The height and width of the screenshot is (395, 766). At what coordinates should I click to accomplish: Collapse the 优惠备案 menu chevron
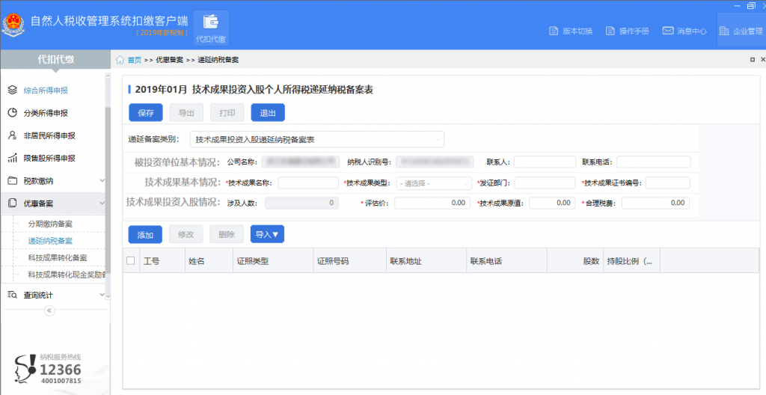click(x=102, y=203)
